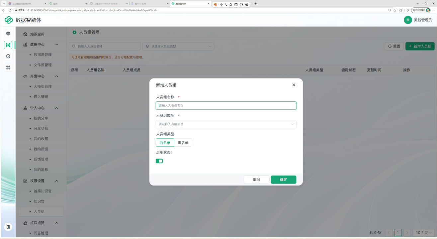Image resolution: width=437 pixels, height=239 pixels.
Task: Focus the 请输入人员组名称 field in dialog
Action: (226, 105)
